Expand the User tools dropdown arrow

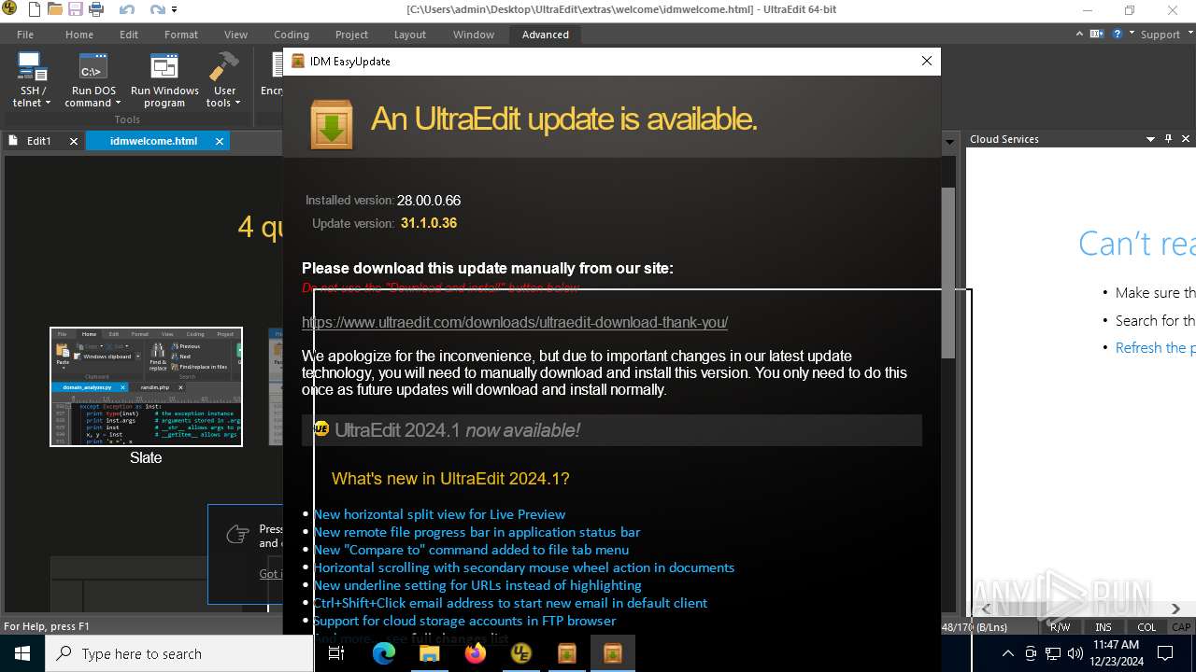(237, 103)
